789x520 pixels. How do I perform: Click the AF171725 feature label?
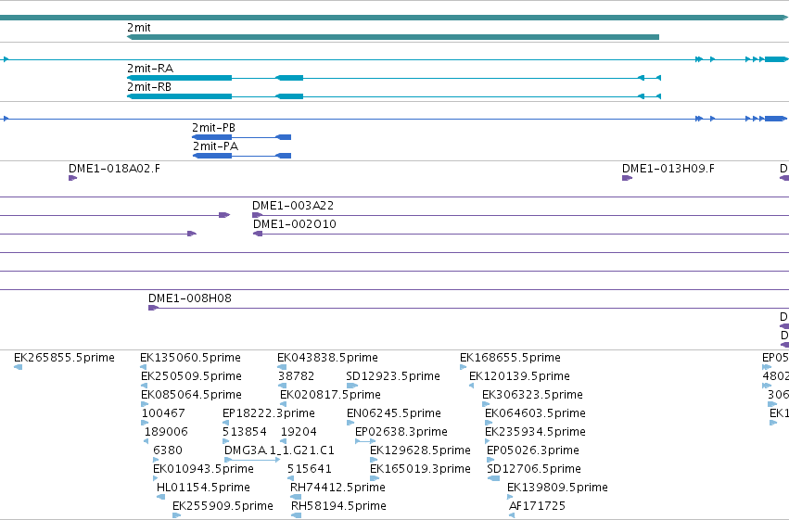click(537, 506)
